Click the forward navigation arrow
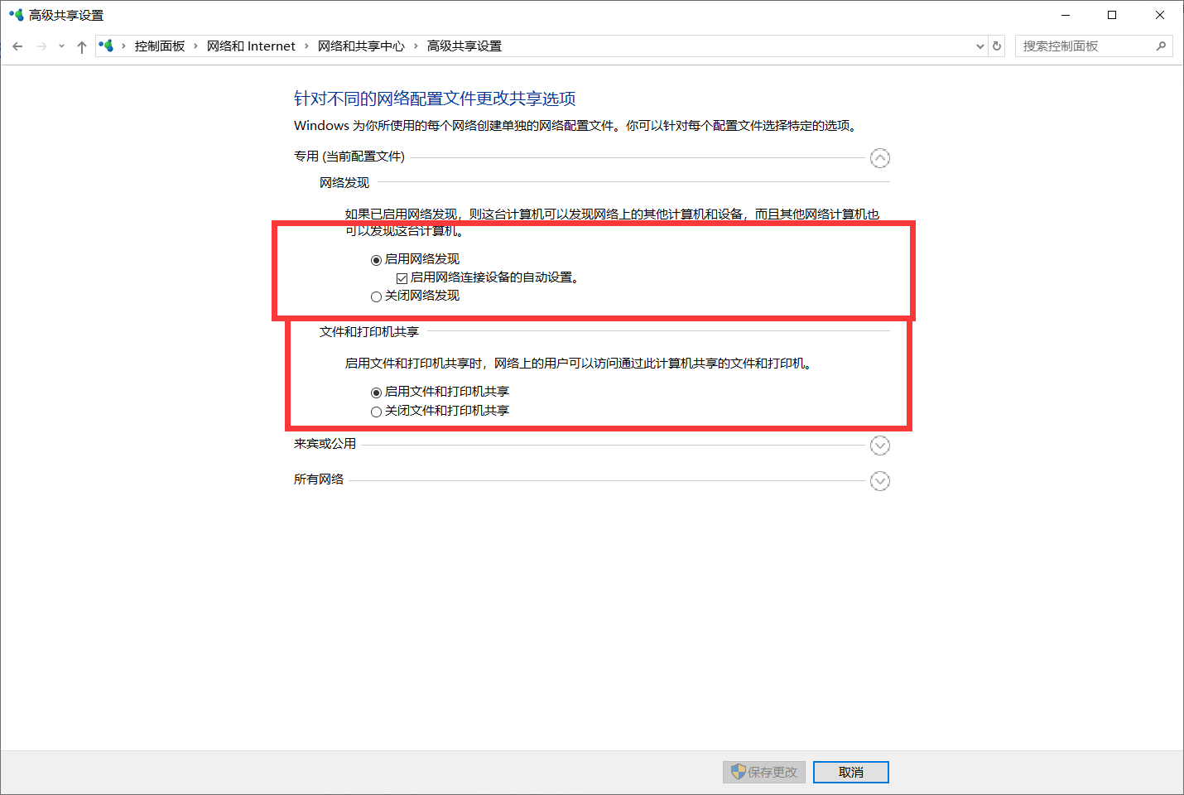Screen dimensions: 1184x795 click(42, 46)
